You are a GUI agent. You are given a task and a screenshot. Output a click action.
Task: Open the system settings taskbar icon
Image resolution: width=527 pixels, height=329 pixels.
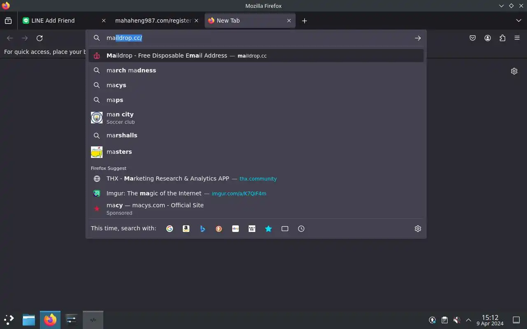pos(72,320)
